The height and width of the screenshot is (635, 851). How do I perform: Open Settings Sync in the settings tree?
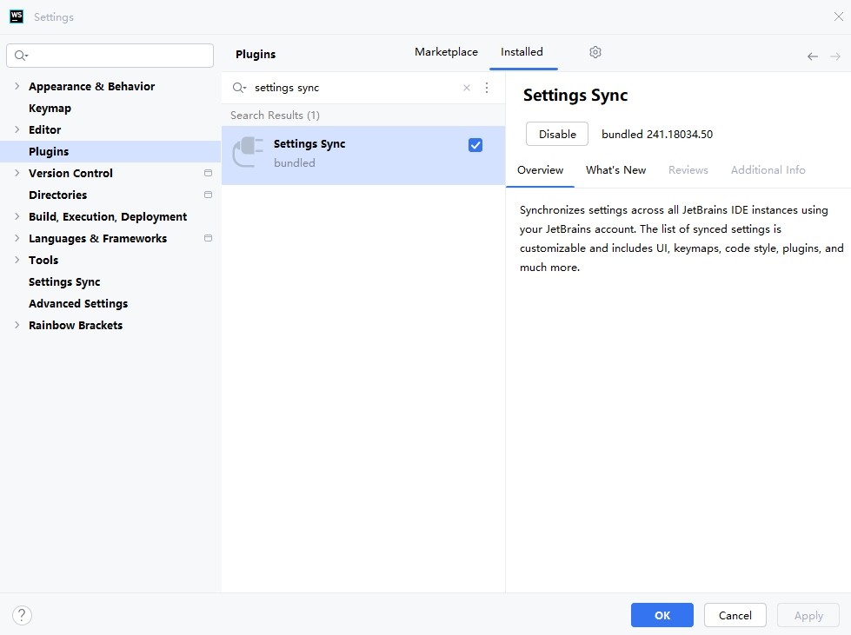[x=64, y=281]
